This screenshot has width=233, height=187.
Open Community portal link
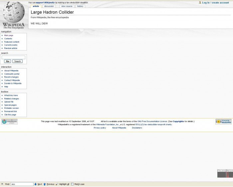click(x=12, y=74)
